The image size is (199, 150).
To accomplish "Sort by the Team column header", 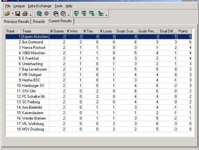I will 35,31.
